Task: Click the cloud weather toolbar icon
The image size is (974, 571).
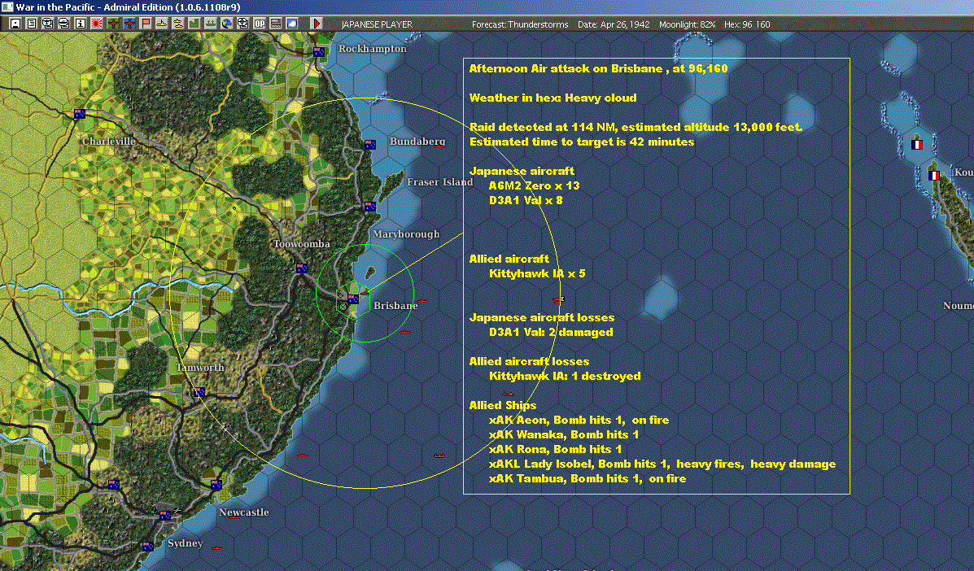Action: (x=291, y=24)
